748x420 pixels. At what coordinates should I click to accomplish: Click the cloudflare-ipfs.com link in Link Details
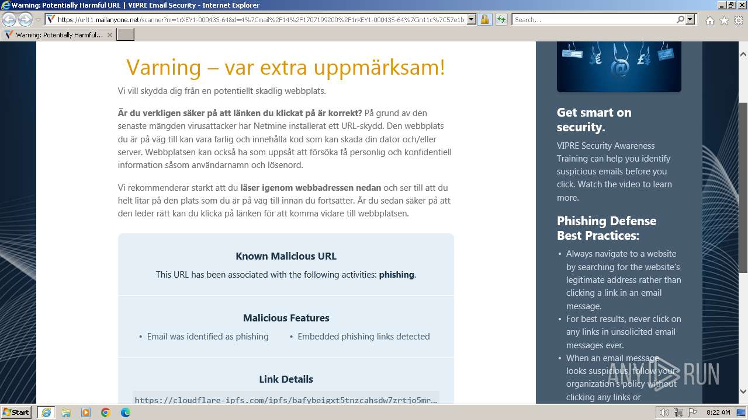pos(286,400)
